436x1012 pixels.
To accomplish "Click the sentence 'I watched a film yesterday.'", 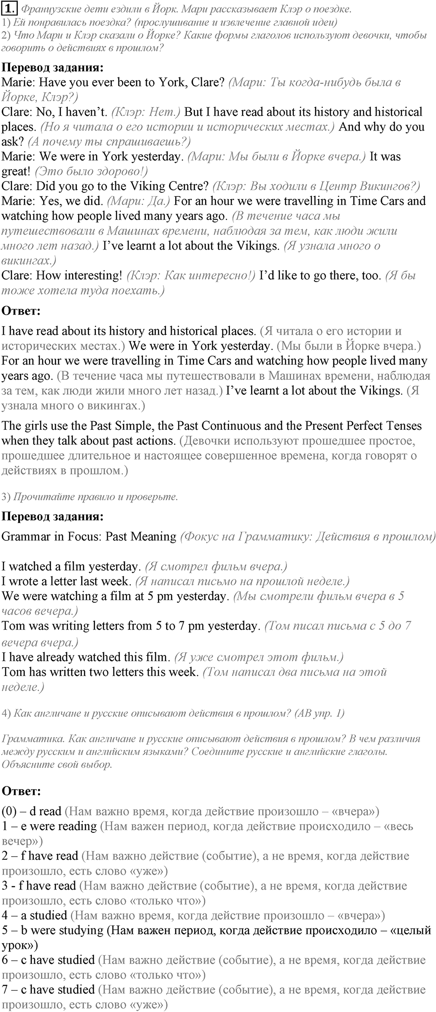I will (x=71, y=567).
